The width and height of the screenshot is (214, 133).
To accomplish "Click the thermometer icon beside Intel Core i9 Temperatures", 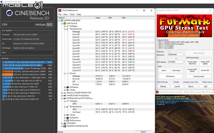I will click(67, 29).
